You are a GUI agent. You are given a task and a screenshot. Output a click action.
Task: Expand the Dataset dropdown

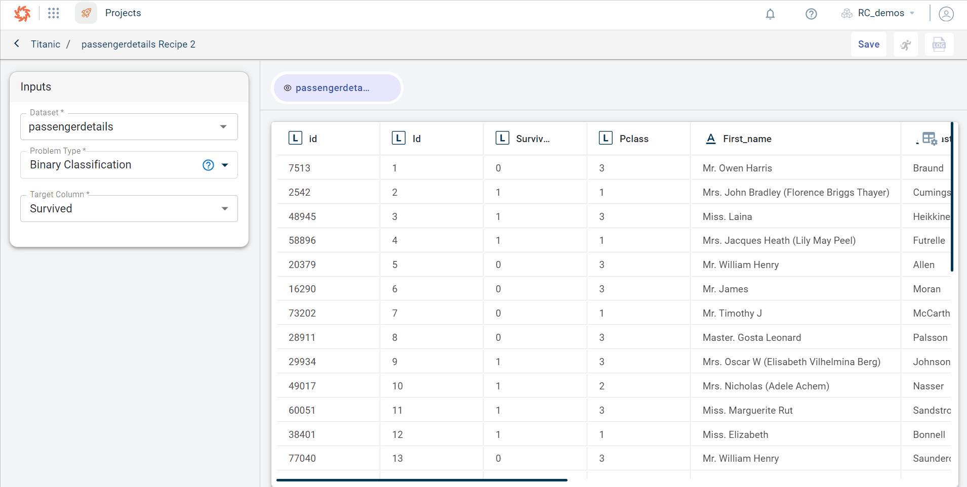point(223,127)
